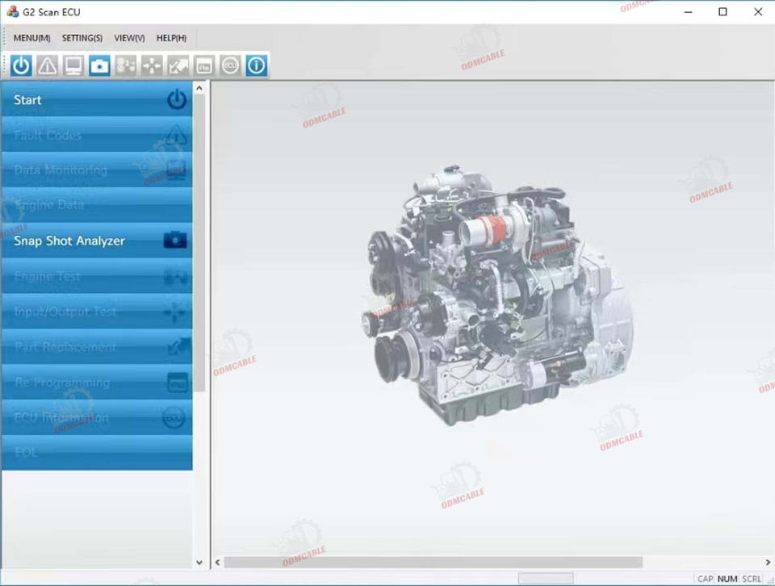
Task: Select Engine Test sidebar item
Action: (97, 276)
